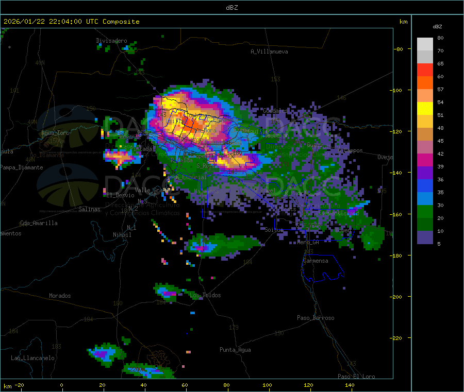
Task: Click the dark green 10-20 dBZ legend swatch
Action: pos(425,224)
